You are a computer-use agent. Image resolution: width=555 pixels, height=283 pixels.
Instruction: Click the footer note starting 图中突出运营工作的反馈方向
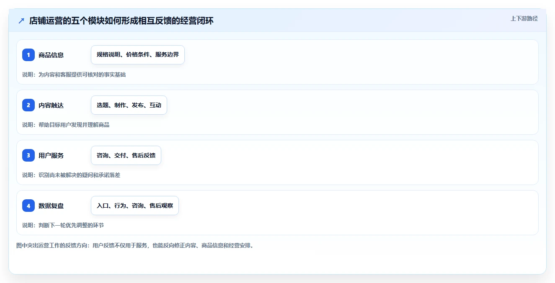[x=135, y=245]
